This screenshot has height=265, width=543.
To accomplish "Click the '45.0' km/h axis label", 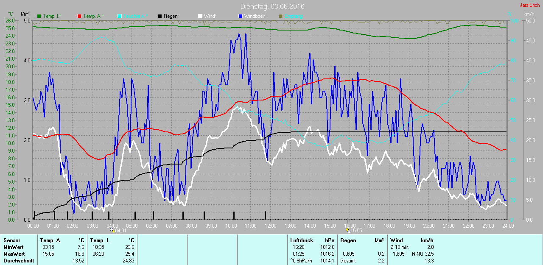I will pyautogui.click(x=530, y=40).
